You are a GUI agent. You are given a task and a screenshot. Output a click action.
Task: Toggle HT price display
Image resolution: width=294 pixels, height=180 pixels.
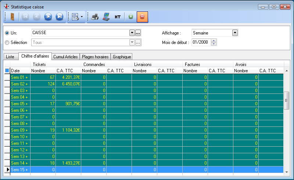[x=118, y=17]
